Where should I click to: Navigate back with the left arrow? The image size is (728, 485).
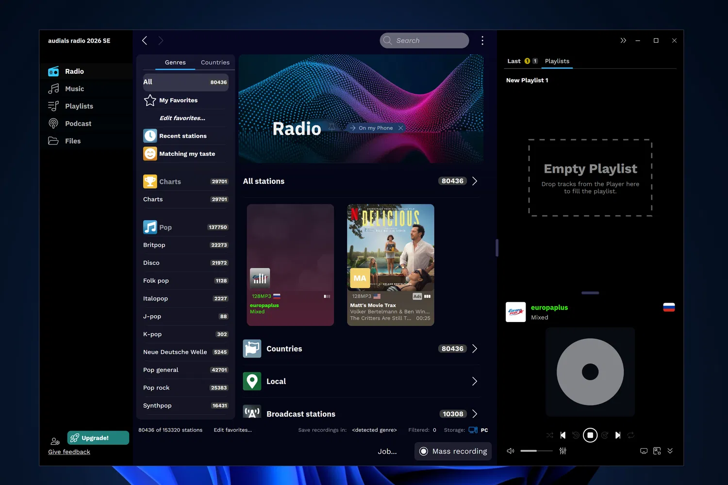point(145,41)
